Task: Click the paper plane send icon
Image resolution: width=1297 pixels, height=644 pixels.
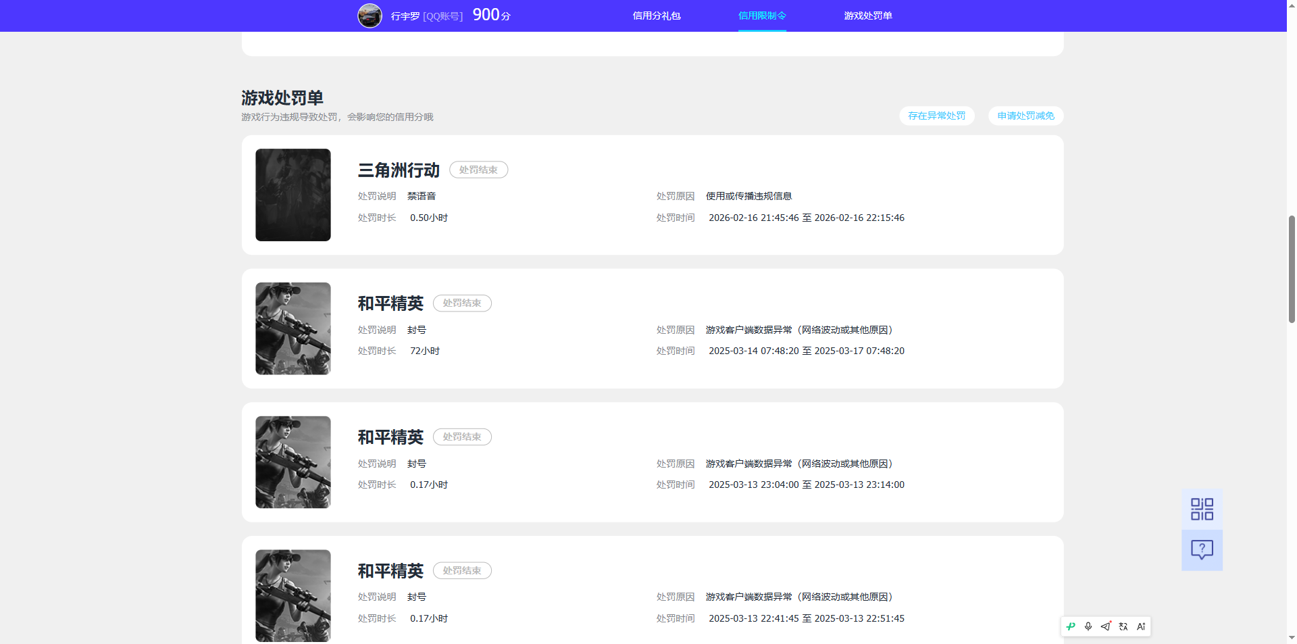Action: tap(1106, 626)
